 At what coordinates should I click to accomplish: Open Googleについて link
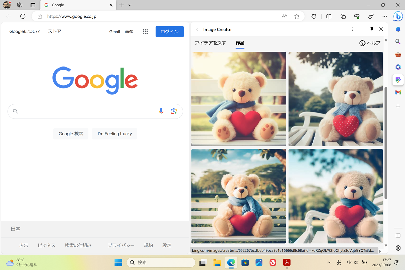point(25,31)
